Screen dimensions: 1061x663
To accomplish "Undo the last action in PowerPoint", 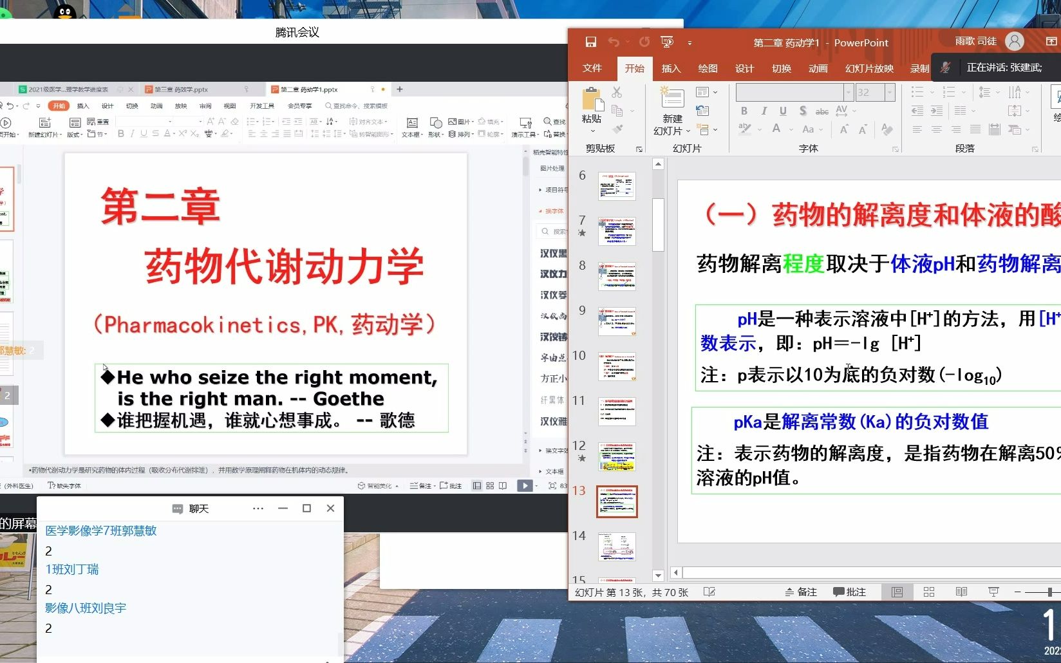I will pyautogui.click(x=614, y=42).
